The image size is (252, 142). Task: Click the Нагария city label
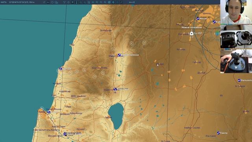(57, 84)
